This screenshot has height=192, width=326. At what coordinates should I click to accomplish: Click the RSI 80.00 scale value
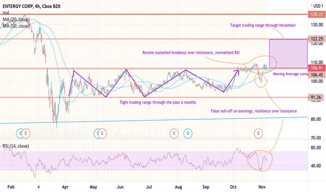coord(316,148)
